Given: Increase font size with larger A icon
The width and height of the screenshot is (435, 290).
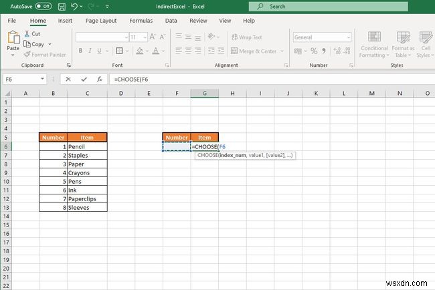Looking at the screenshot, I should (153, 37).
